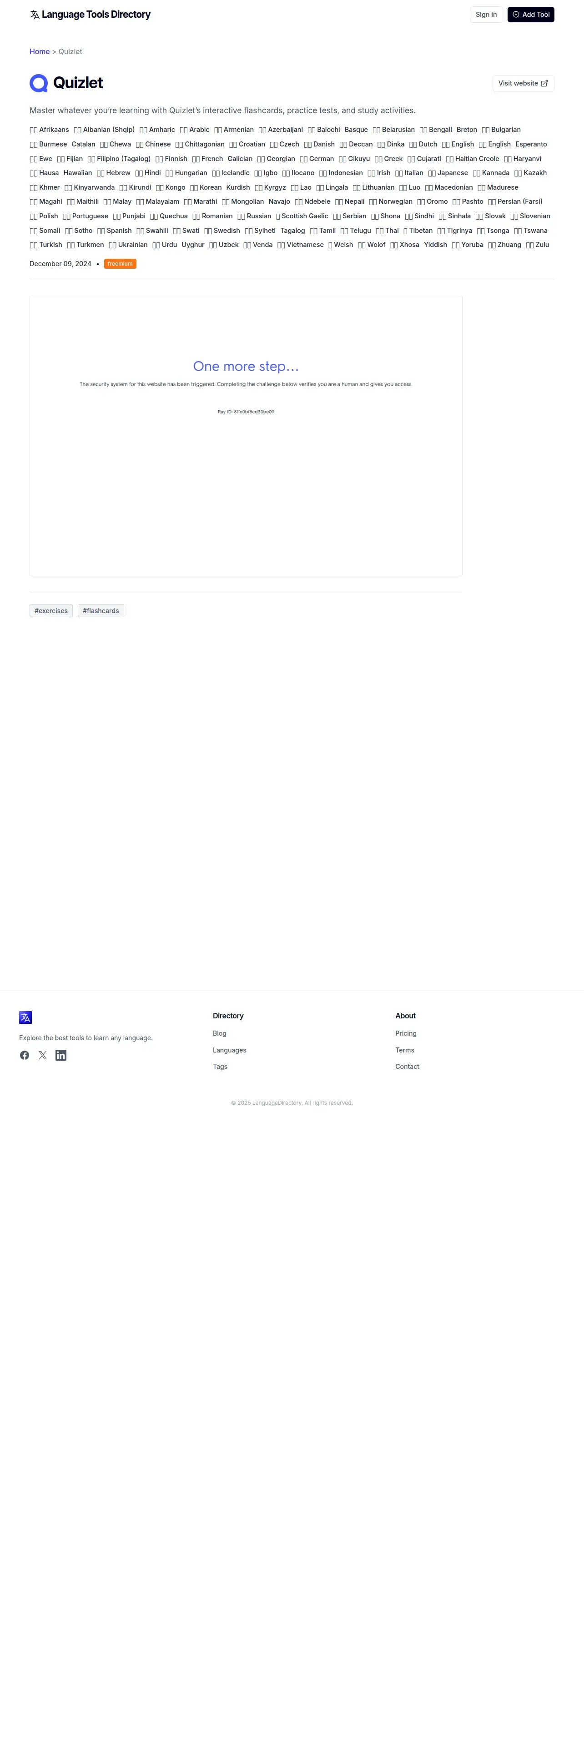584x1752 pixels.
Task: Click the Chinese language link
Action: point(153,144)
